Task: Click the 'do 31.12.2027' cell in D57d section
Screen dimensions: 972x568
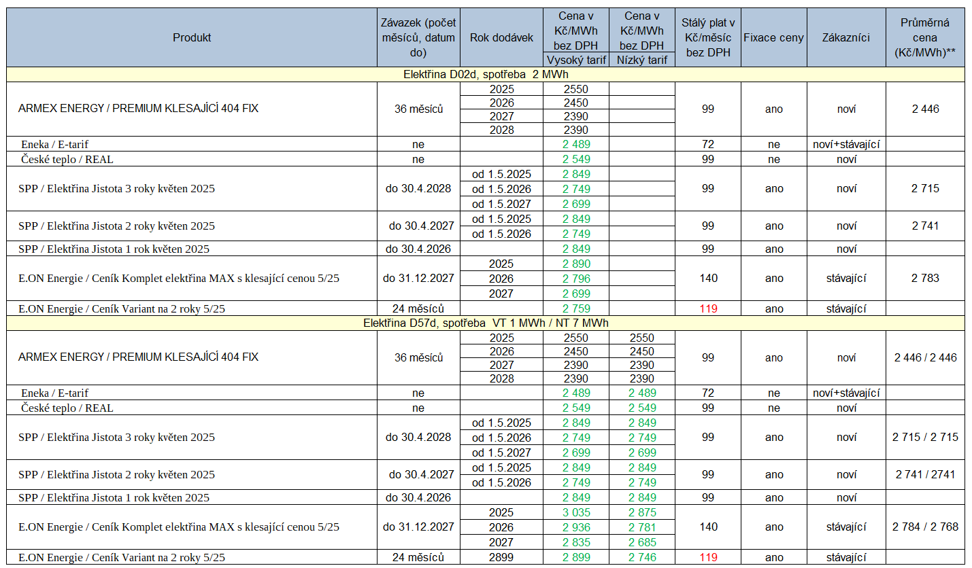Action: click(x=418, y=527)
